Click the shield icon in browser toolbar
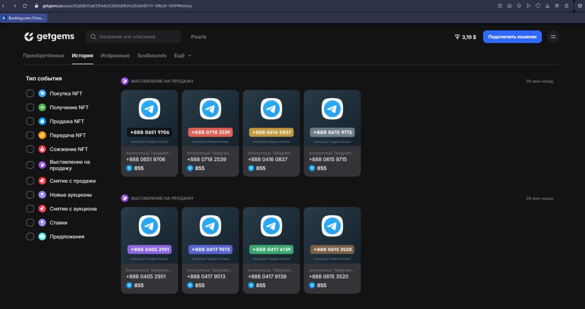The image size is (585, 309). point(519,5)
